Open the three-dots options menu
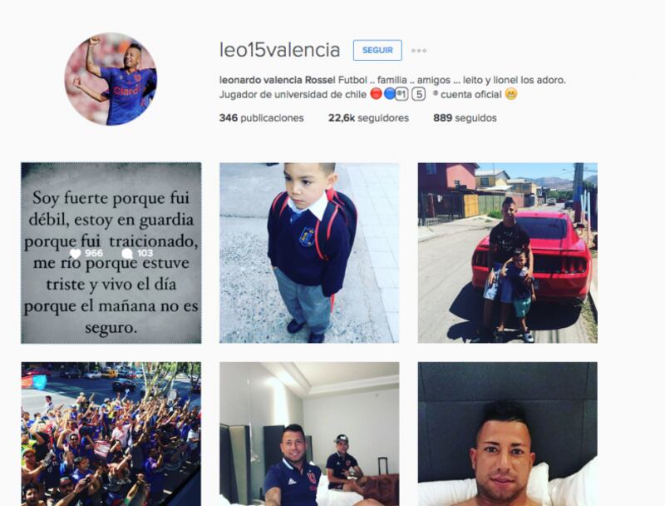The height and width of the screenshot is (506, 665). (419, 51)
